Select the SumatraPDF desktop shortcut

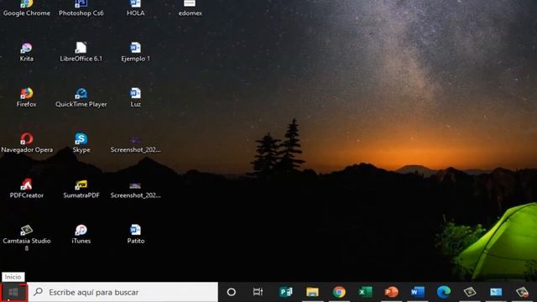click(81, 189)
